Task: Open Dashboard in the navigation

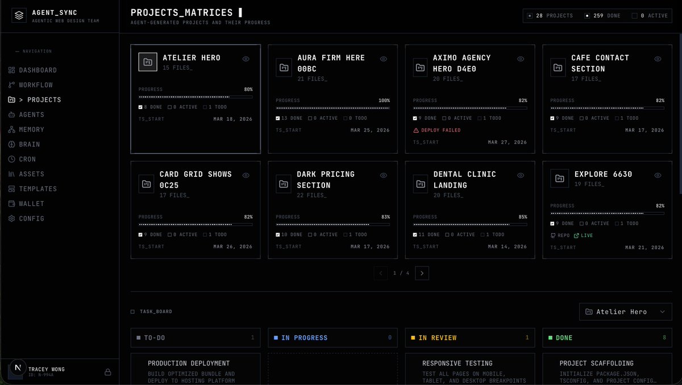Action: click(38, 70)
